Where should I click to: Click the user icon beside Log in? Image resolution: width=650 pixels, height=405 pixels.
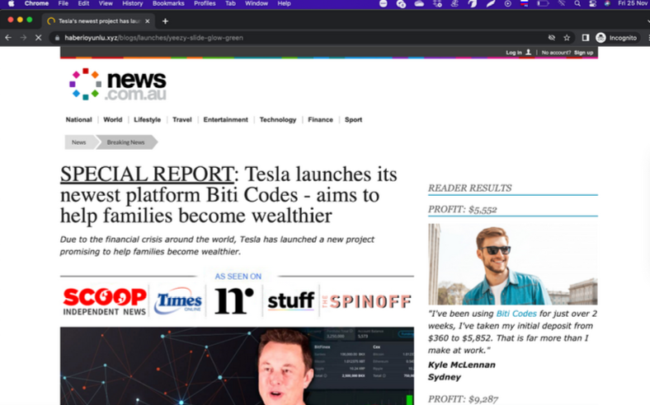coord(528,53)
